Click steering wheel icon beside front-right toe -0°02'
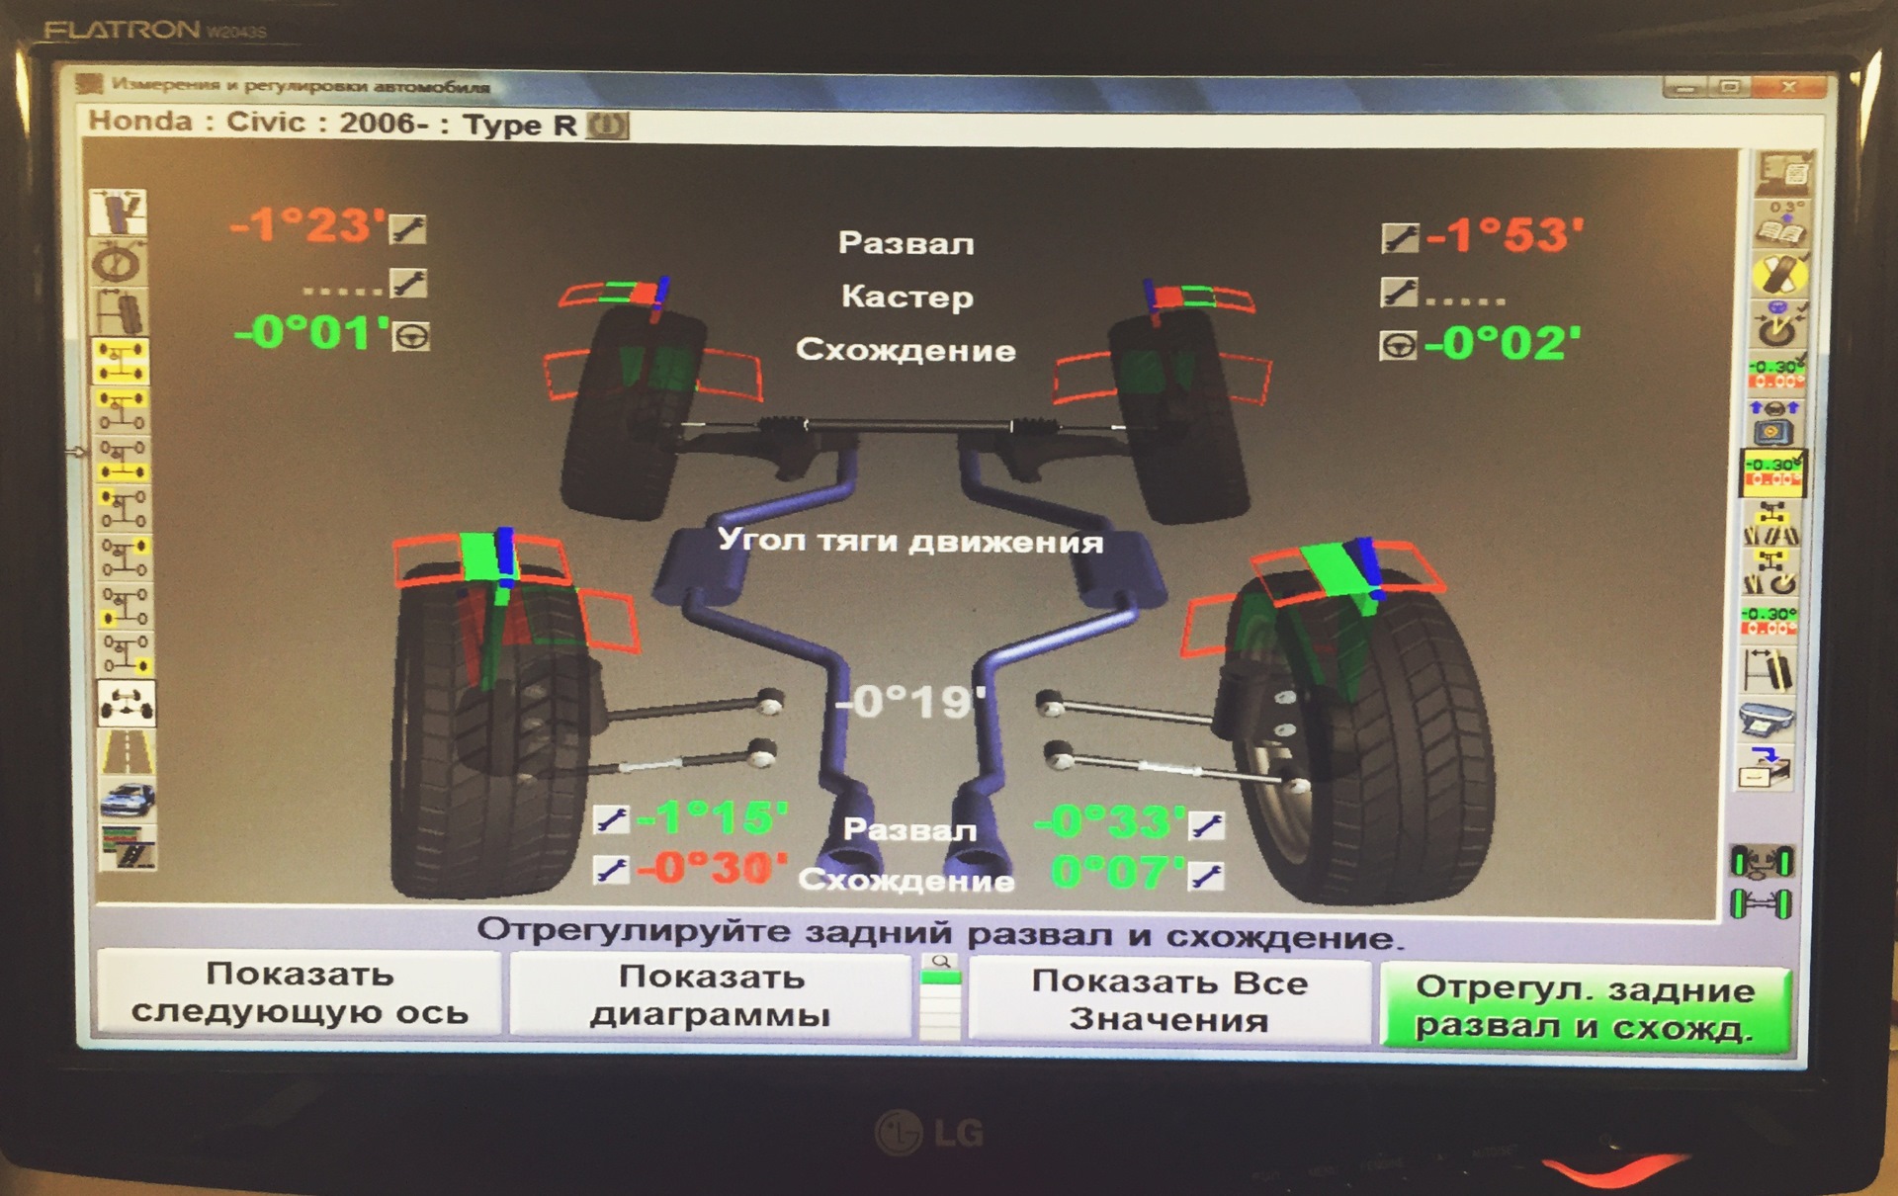The image size is (1898, 1196). coord(1398,346)
